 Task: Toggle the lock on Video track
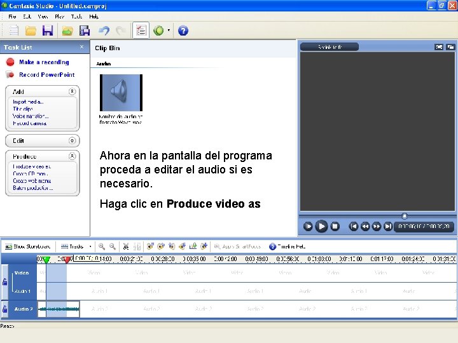click(4, 282)
